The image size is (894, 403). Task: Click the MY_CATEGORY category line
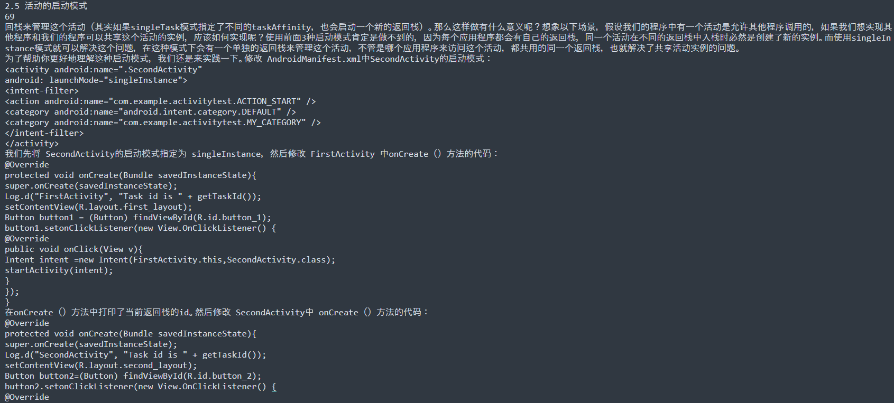(x=163, y=122)
